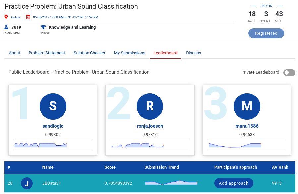Open the Solution Checker tab
The height and width of the screenshot is (194, 298).
(89, 53)
